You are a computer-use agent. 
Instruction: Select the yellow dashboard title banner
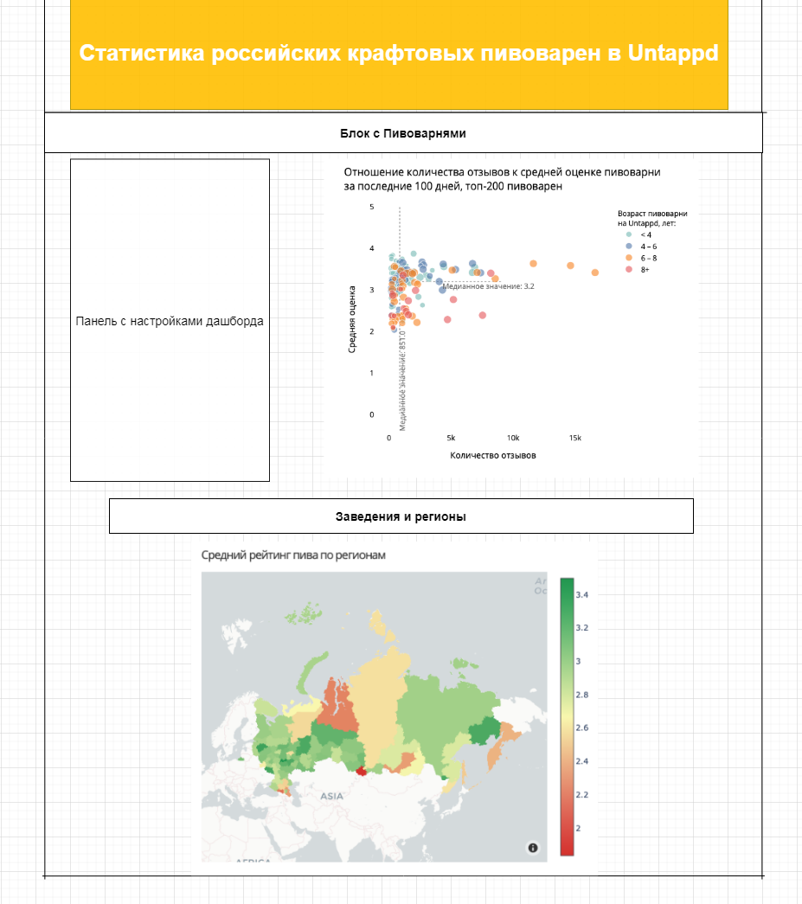[399, 54]
